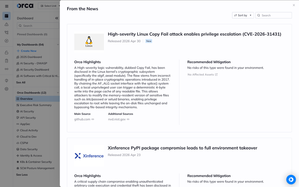
Task: Click See Less under Orca Dashboards
Action: point(22,174)
